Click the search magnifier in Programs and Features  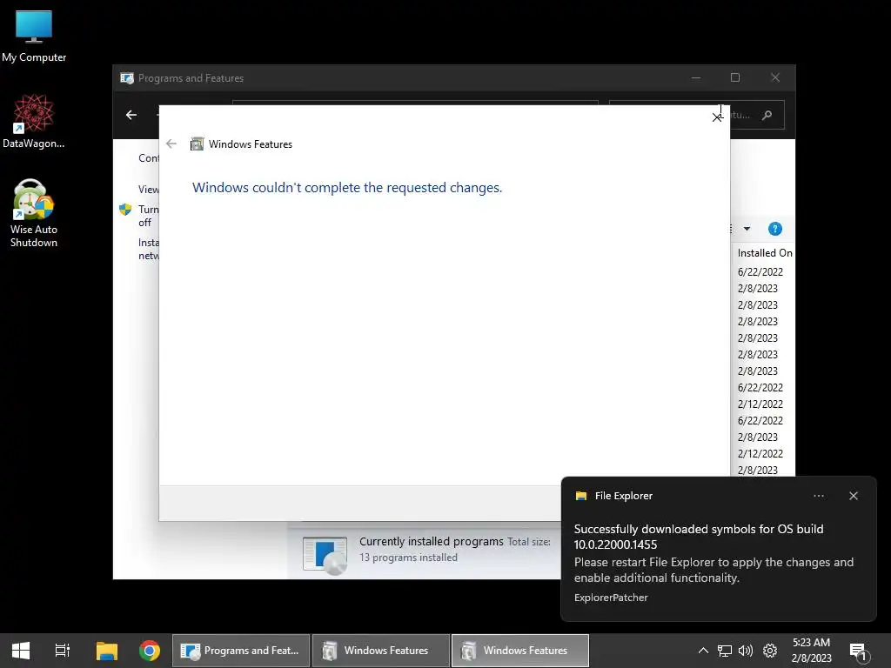(x=767, y=116)
